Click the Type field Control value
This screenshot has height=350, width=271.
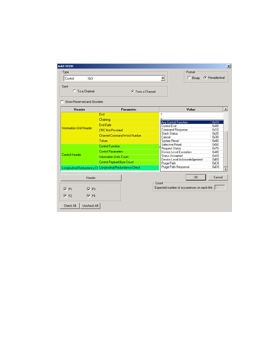[x=76, y=79]
